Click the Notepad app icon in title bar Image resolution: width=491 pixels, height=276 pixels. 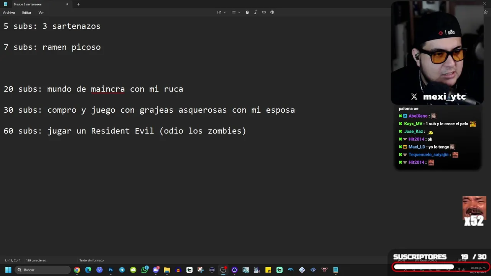[x=5, y=4]
